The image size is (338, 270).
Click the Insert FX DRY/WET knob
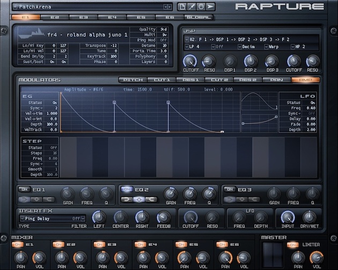(309, 217)
